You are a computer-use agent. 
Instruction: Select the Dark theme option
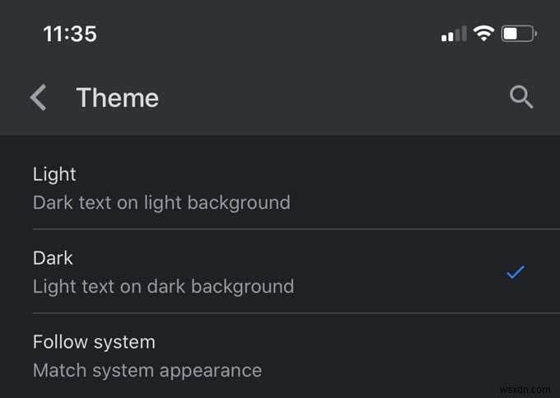coord(53,259)
